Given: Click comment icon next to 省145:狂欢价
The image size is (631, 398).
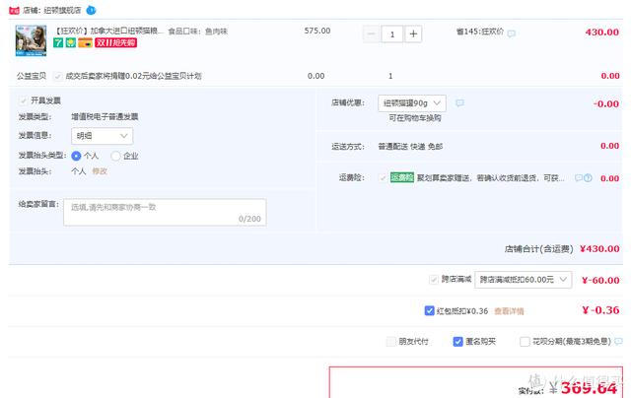Looking at the screenshot, I should [x=511, y=33].
